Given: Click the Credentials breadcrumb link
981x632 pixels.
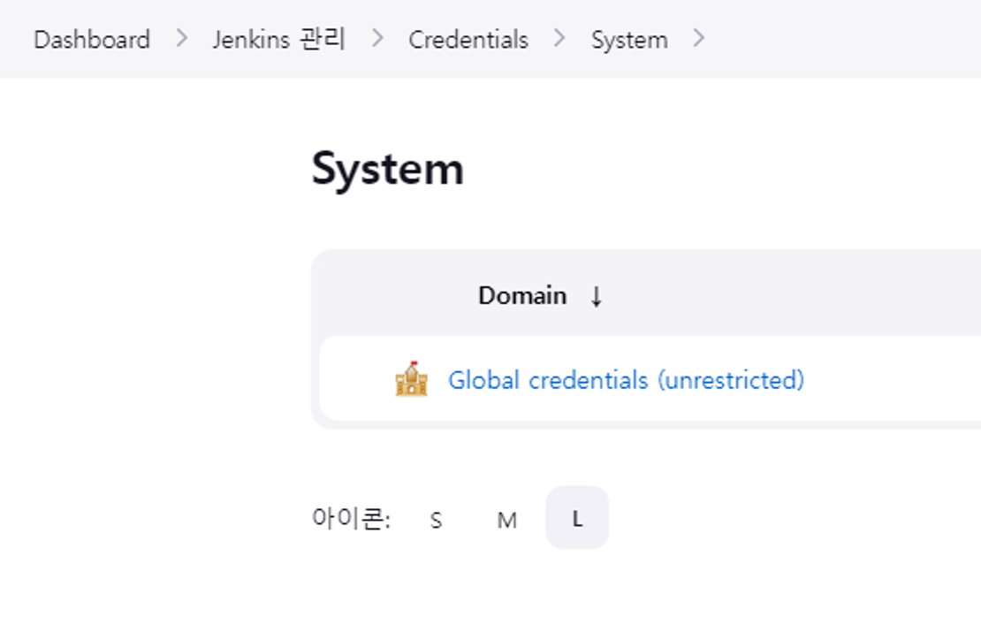Looking at the screenshot, I should point(468,39).
